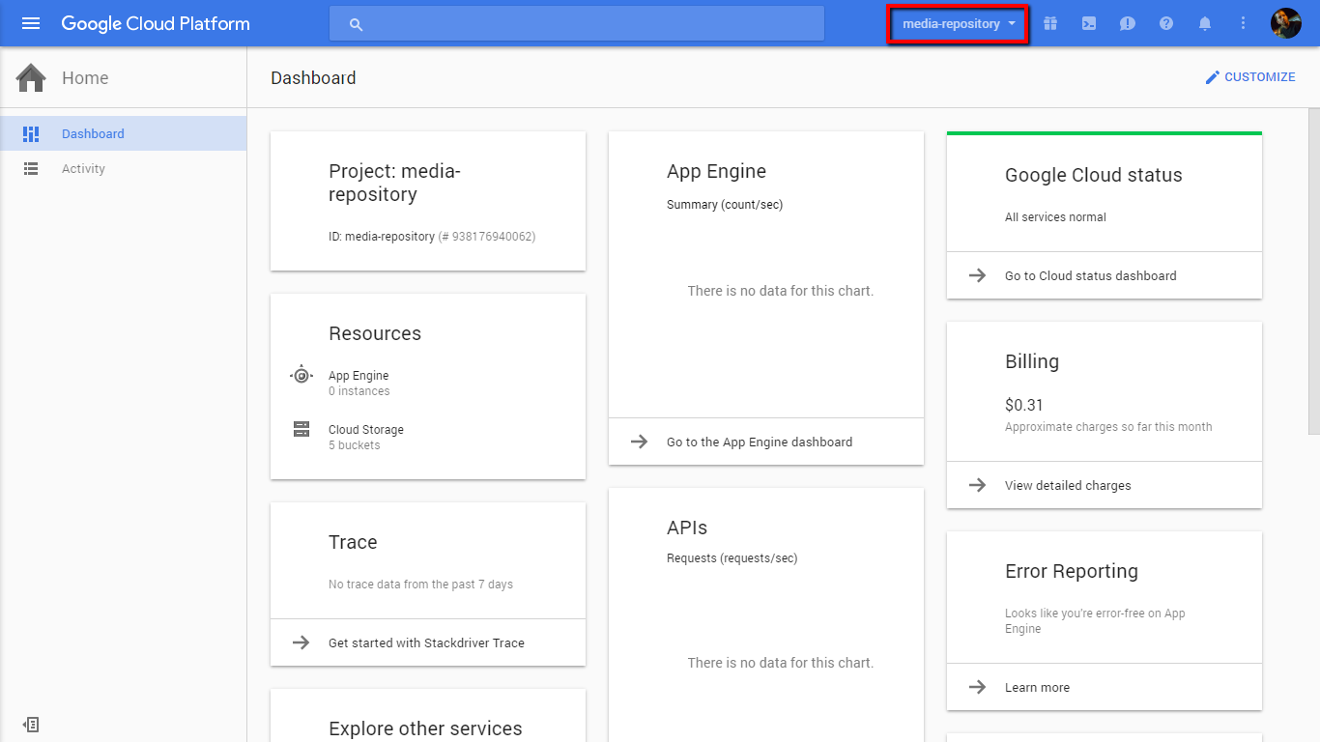Go to the App Engine dashboard
Viewport: 1320px width, 742px height.
pos(759,442)
